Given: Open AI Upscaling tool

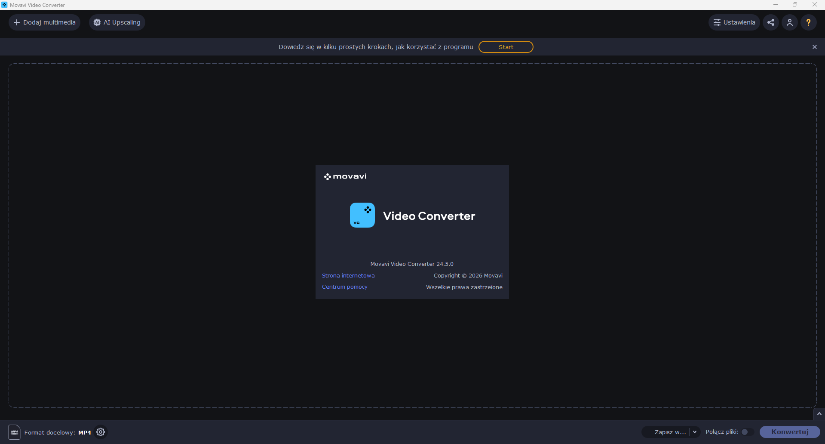Looking at the screenshot, I should click(117, 22).
